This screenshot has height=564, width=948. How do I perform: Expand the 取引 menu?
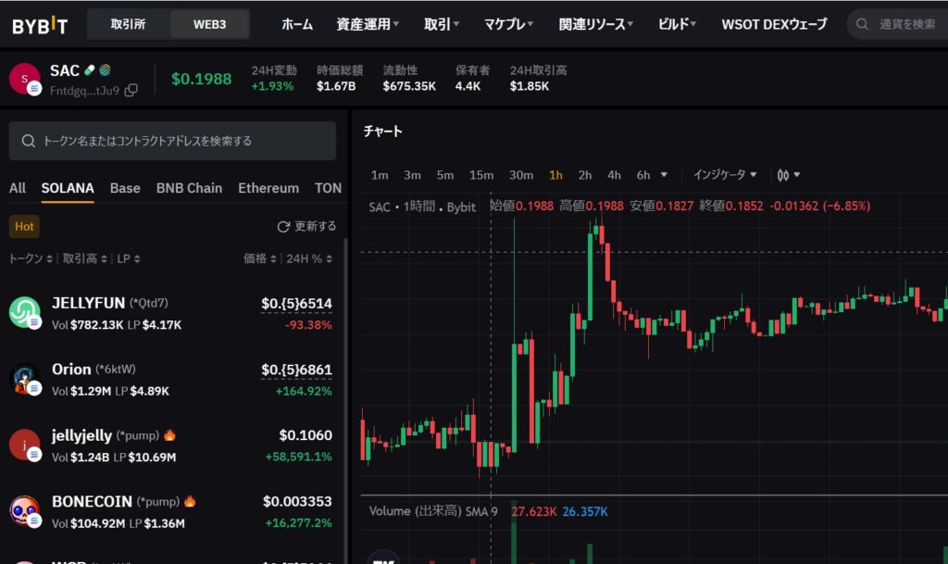pyautogui.click(x=442, y=24)
